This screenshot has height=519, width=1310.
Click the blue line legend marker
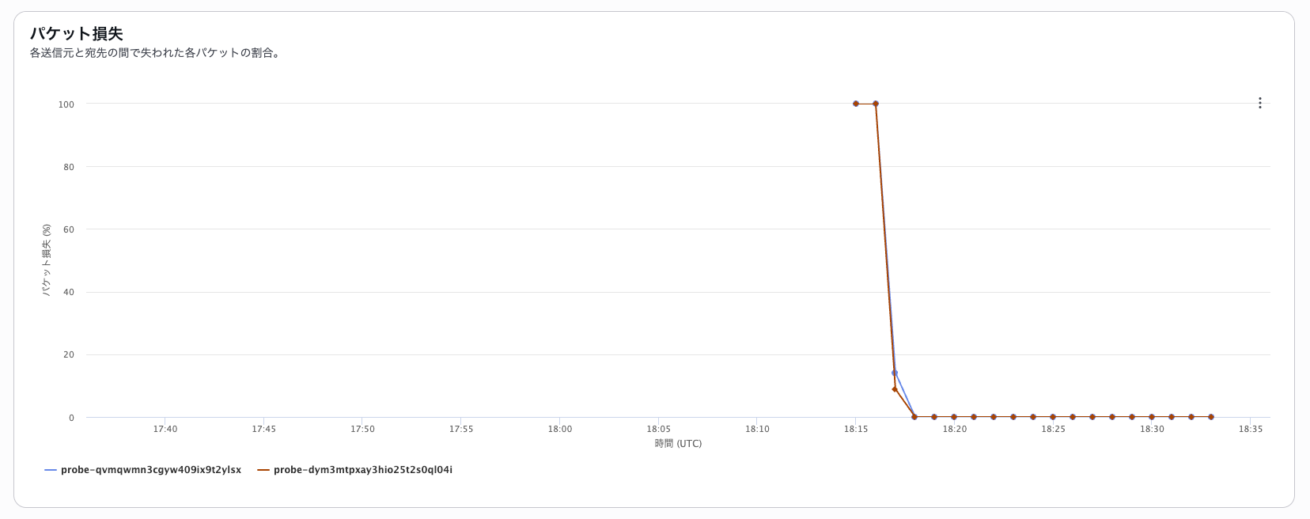tap(51, 470)
